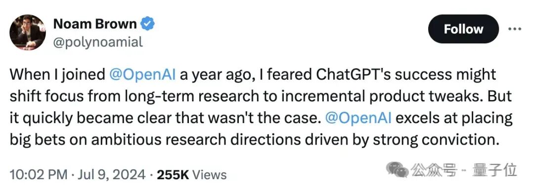Click the Jul 9, 2024 post date
This screenshot has width=534, height=191.
coord(112,175)
